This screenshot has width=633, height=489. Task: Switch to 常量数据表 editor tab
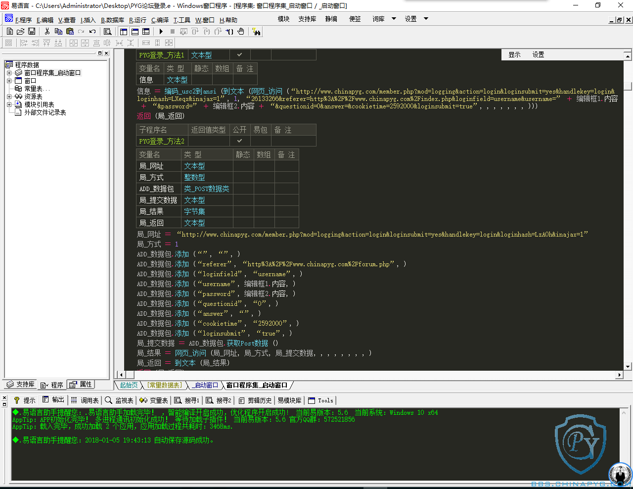click(x=165, y=385)
